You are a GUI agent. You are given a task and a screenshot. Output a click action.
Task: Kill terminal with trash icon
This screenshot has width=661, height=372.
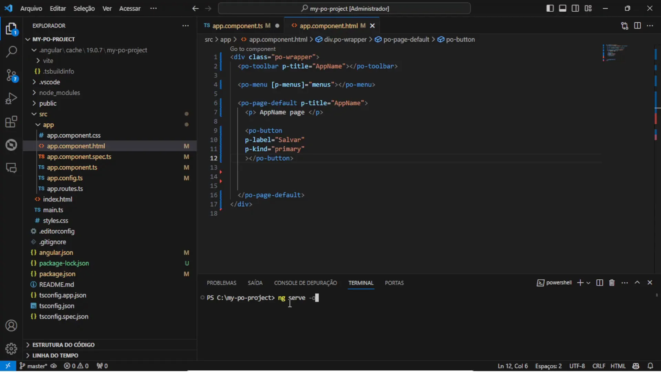tap(612, 283)
